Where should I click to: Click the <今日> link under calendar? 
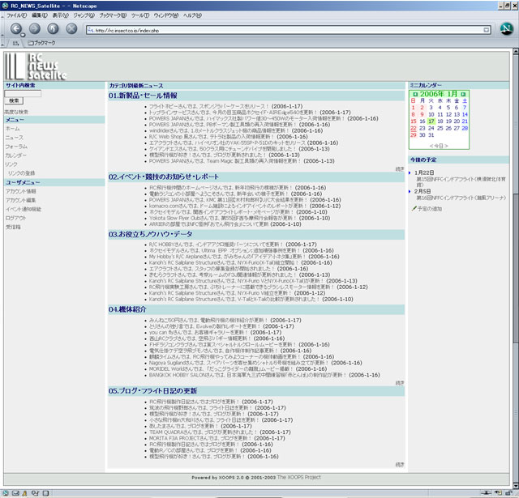[439, 145]
